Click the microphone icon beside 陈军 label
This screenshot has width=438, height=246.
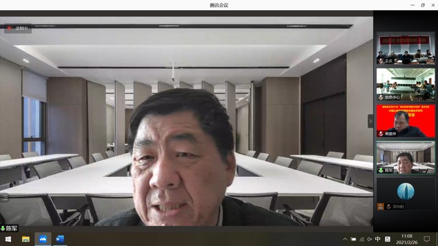(3, 228)
